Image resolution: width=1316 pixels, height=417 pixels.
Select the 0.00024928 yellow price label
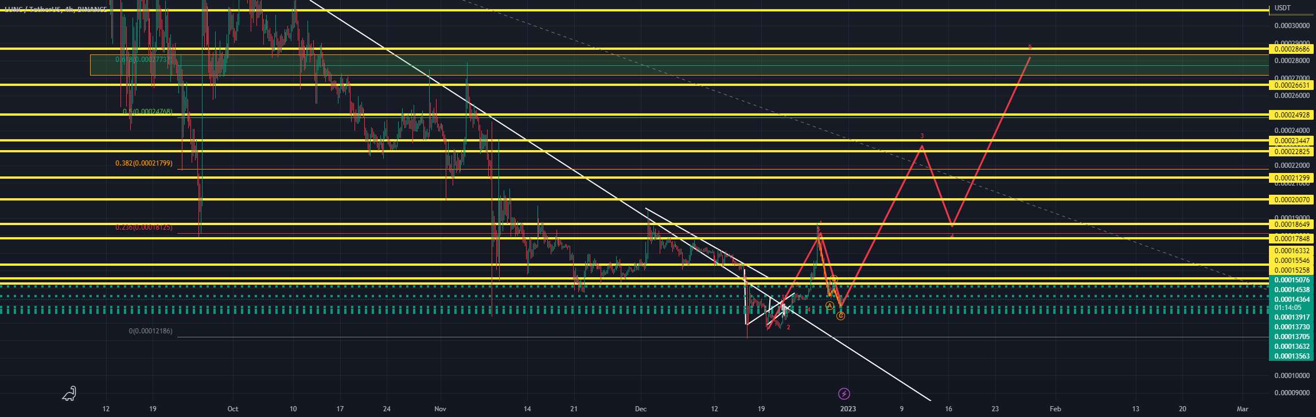[x=1291, y=115]
